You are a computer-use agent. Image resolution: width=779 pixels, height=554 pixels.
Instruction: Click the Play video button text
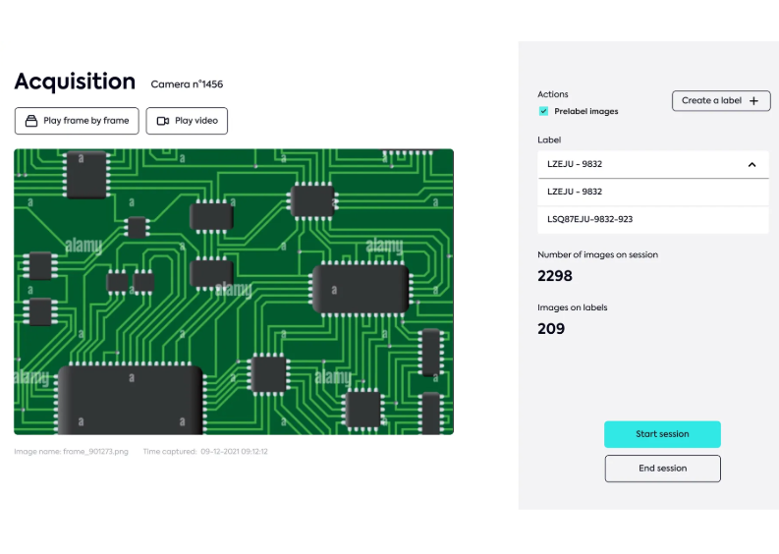pyautogui.click(x=196, y=121)
